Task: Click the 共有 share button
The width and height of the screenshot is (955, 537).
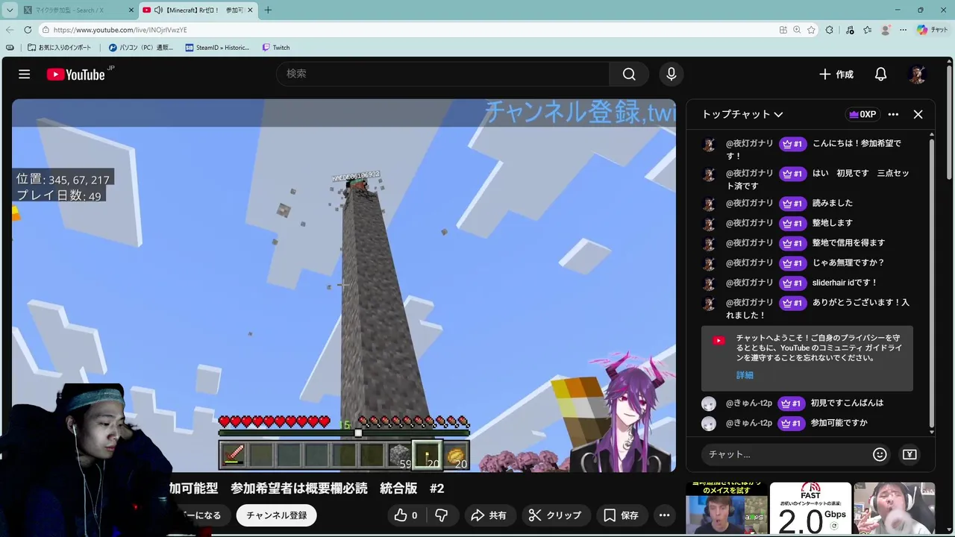Action: pos(489,515)
